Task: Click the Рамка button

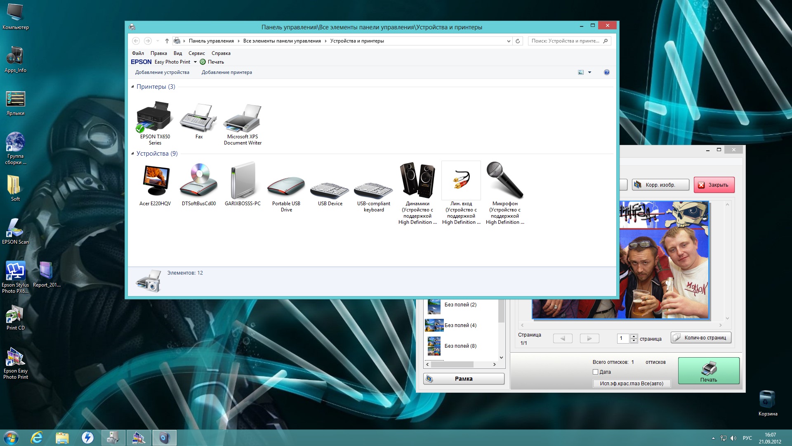Action: point(464,379)
